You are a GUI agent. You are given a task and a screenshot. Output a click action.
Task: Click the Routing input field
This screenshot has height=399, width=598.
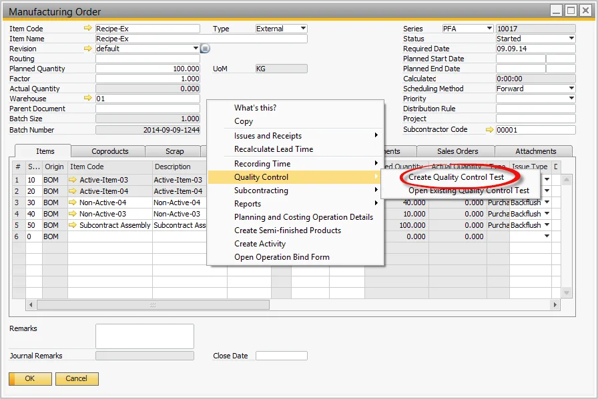coord(147,59)
